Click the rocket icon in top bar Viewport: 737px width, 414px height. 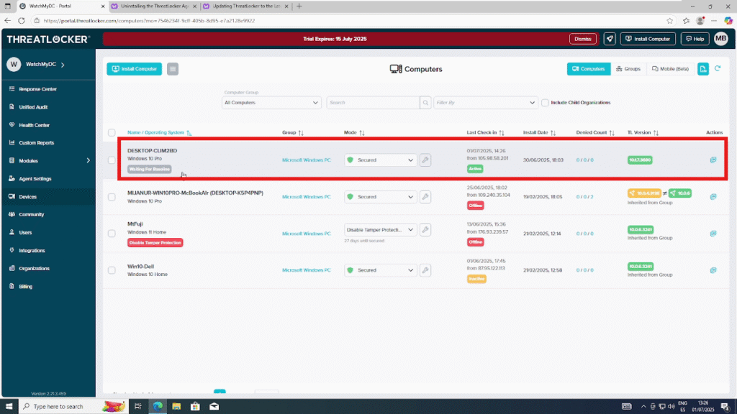(610, 39)
